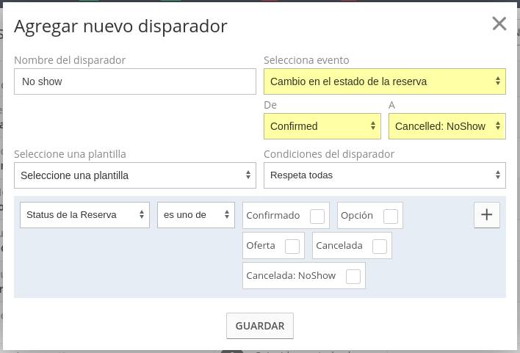Click the Confirmado option label

click(273, 216)
